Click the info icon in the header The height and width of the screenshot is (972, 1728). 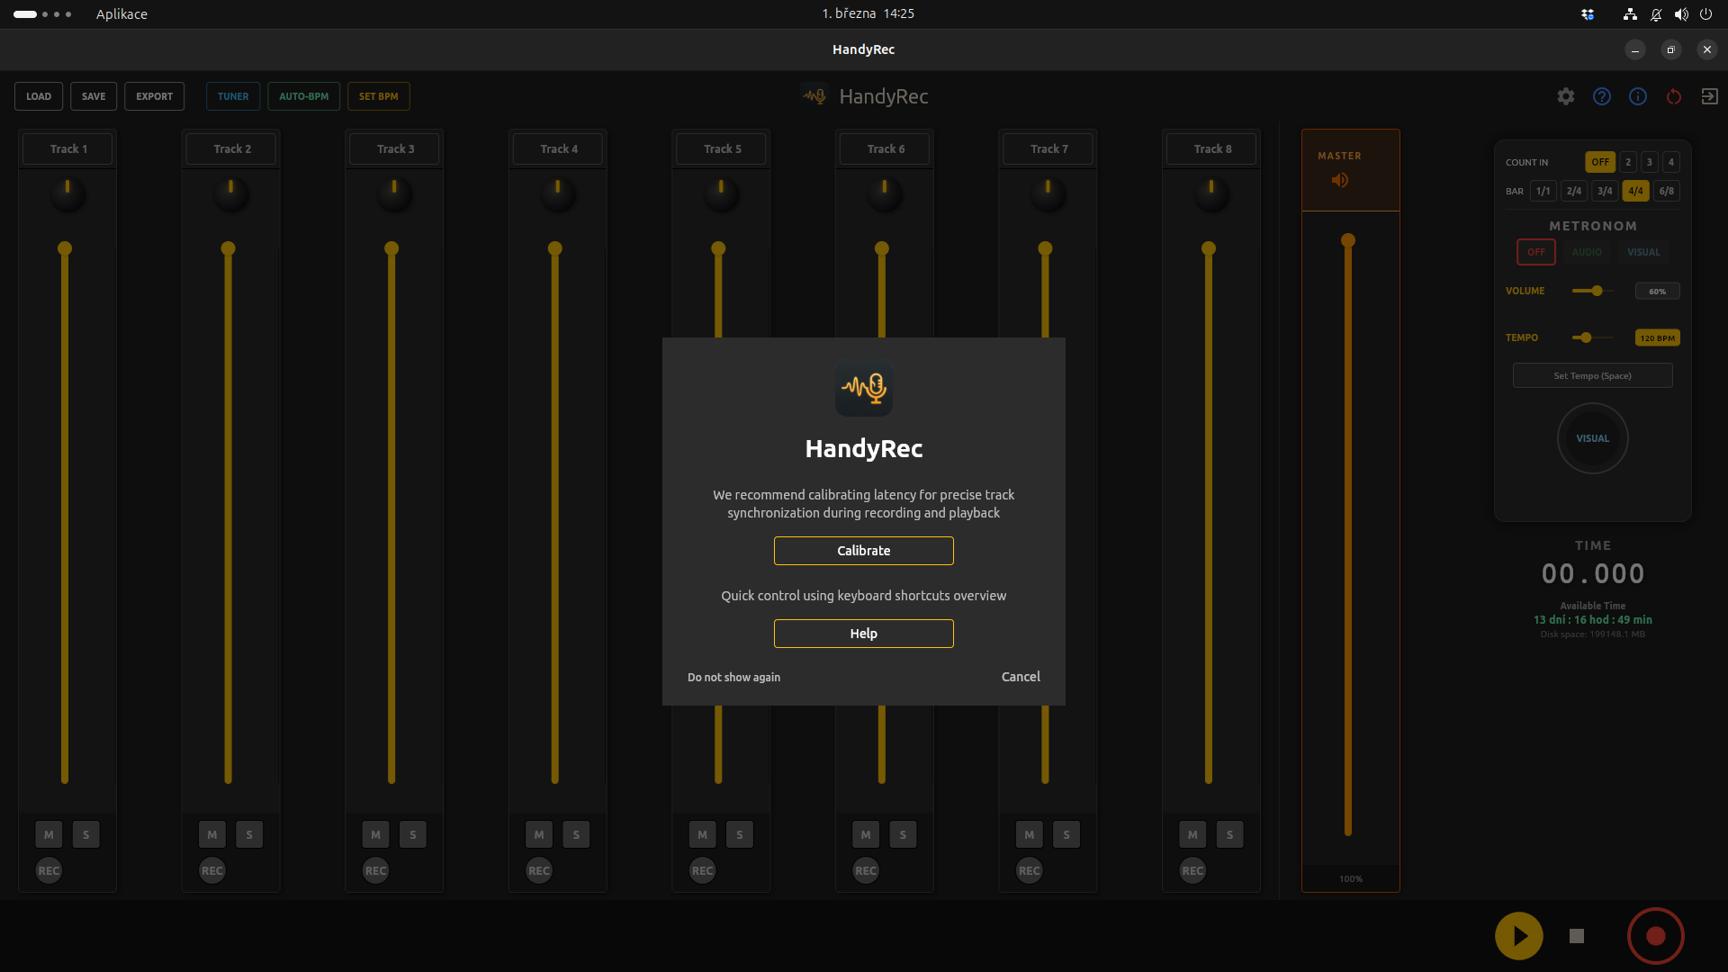(x=1638, y=96)
